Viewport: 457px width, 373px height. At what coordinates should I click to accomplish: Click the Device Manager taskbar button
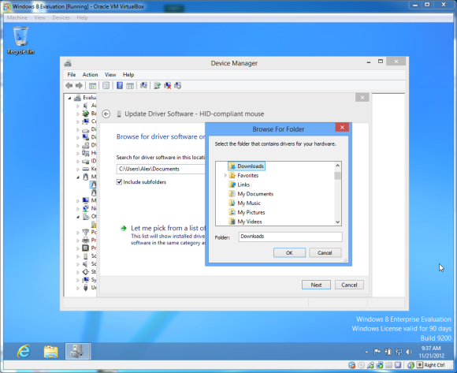tap(78, 351)
